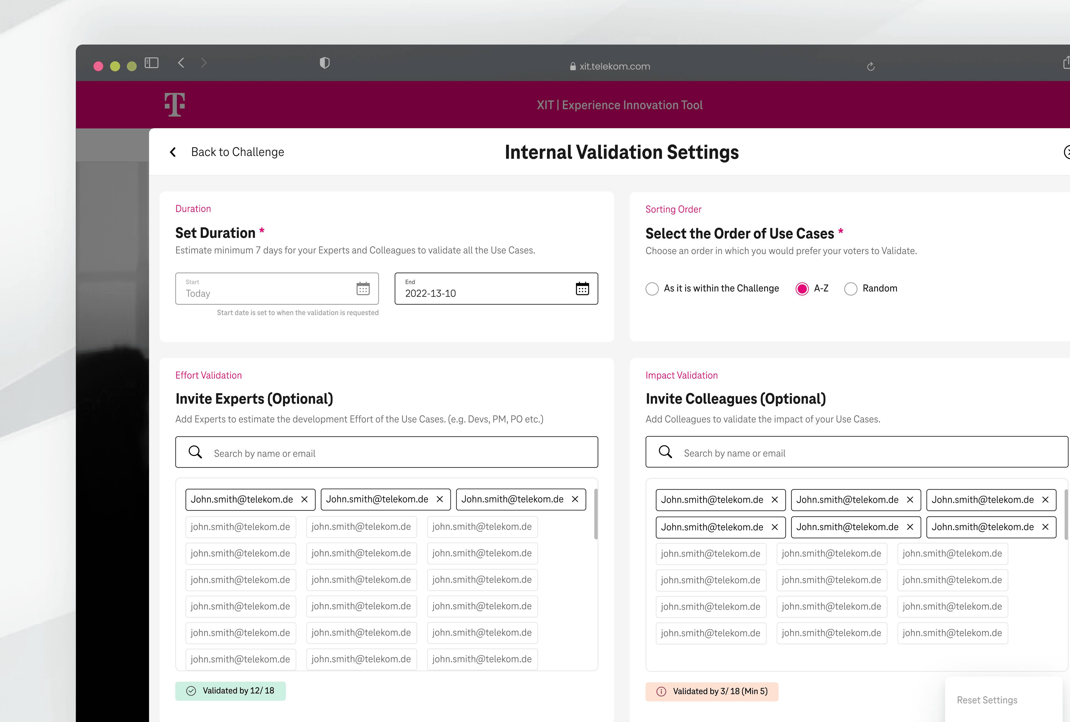The width and height of the screenshot is (1070, 722).
Task: Click the Telekom T logo
Action: (175, 104)
